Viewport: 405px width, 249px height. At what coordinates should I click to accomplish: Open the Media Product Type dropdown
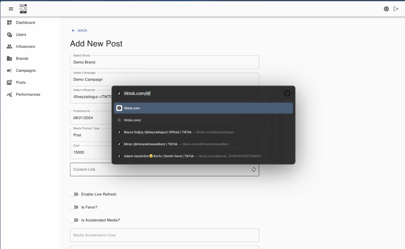coord(91,135)
